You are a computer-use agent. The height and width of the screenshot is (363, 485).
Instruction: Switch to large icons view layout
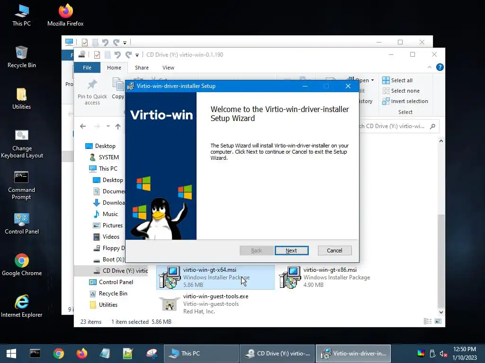[438, 321]
